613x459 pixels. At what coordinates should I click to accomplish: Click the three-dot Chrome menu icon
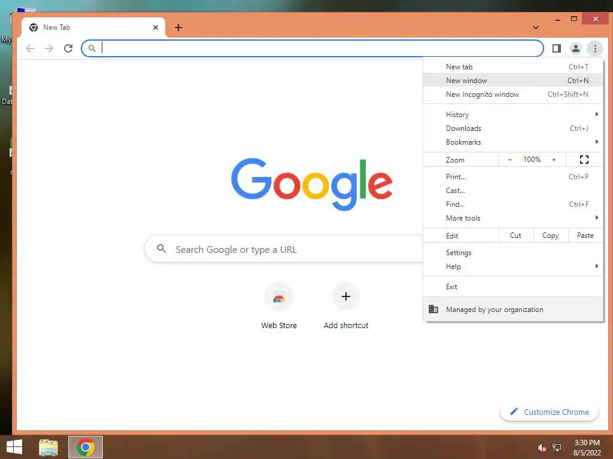(x=595, y=48)
